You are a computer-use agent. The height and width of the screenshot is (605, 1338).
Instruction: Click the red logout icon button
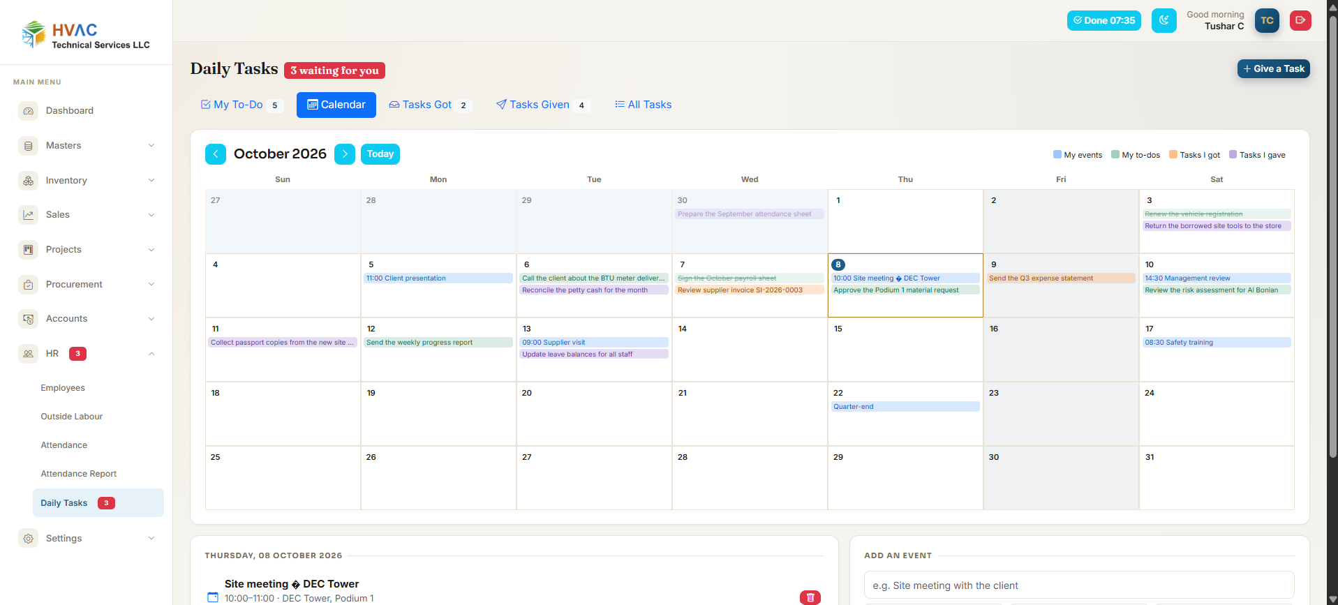click(1300, 20)
